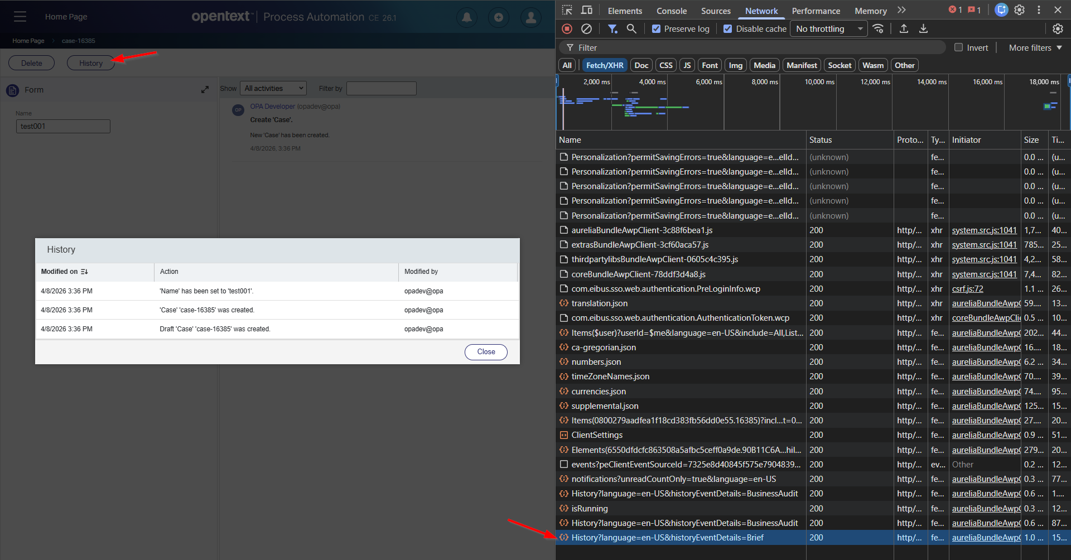Close the DevTools panel
The width and height of the screenshot is (1071, 560).
tap(1058, 10)
